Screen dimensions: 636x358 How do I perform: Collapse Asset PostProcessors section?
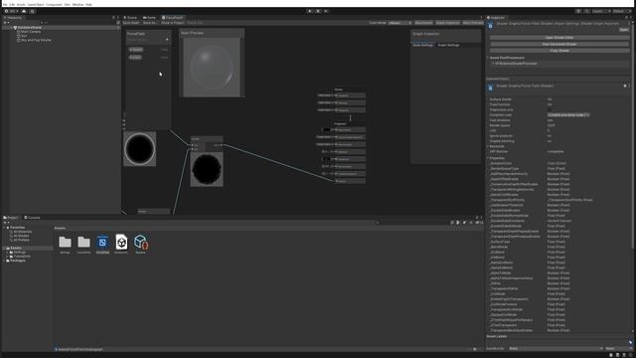(x=488, y=58)
